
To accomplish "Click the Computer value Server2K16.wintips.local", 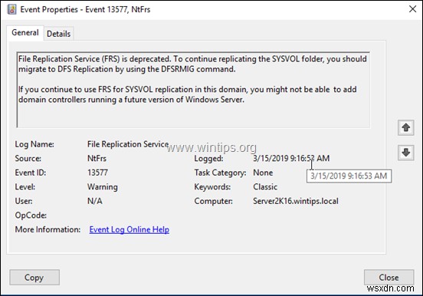I will 296,201.
